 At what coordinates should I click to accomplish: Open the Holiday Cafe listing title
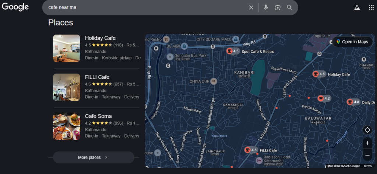tap(100, 38)
